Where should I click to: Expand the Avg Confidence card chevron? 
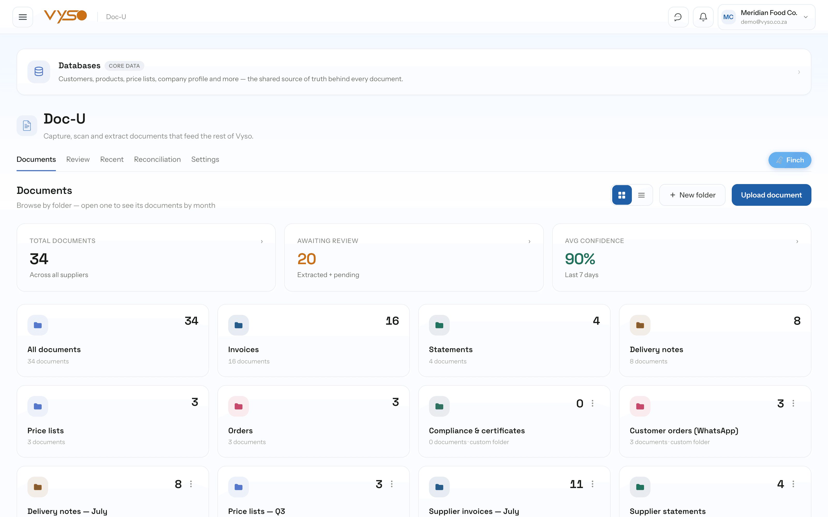pos(797,241)
